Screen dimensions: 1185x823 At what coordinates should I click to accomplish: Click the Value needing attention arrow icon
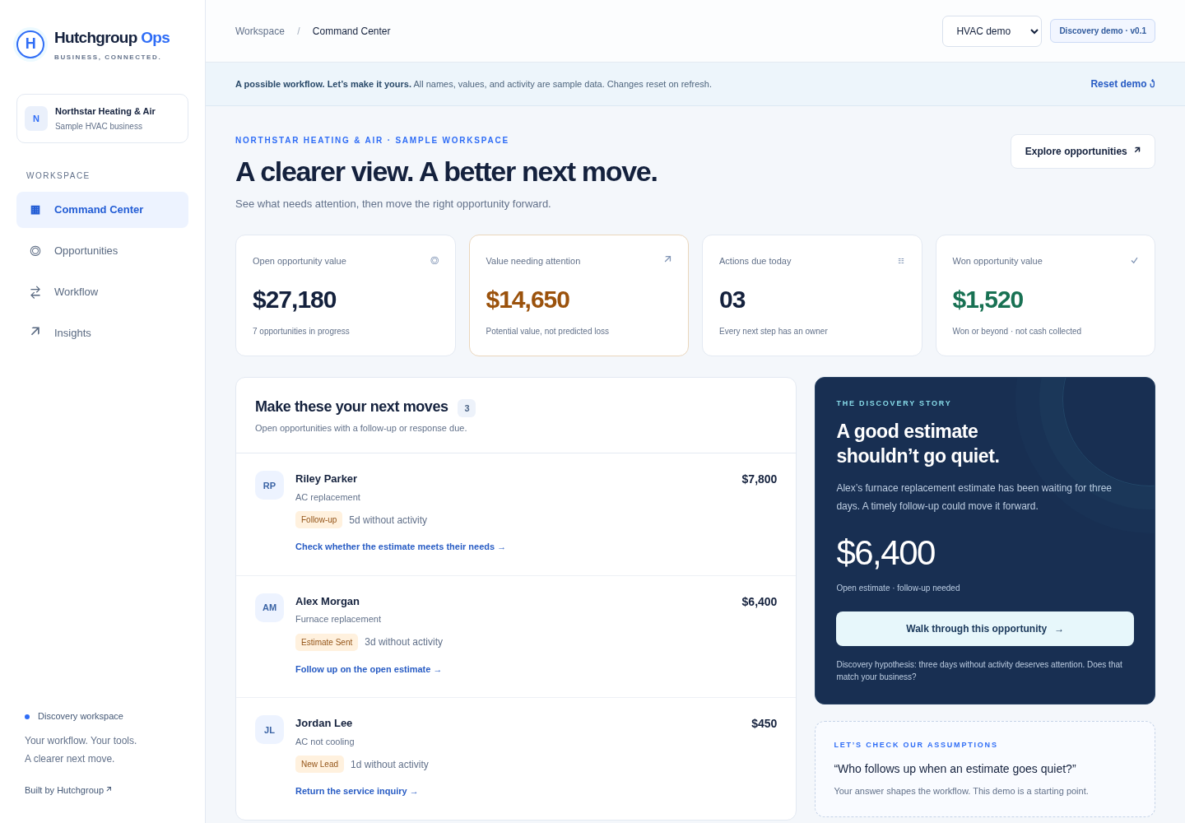[667, 259]
